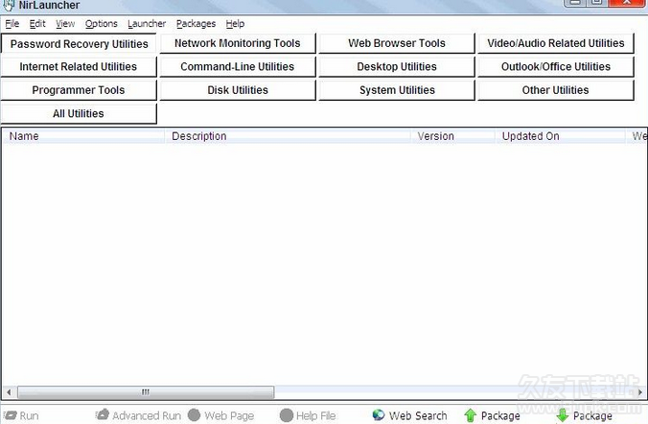Click the green up-arrow Package icon

pos(471,415)
